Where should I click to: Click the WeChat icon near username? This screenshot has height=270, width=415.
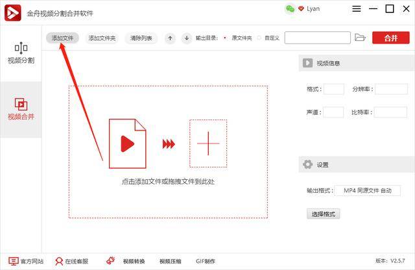coord(290,9)
